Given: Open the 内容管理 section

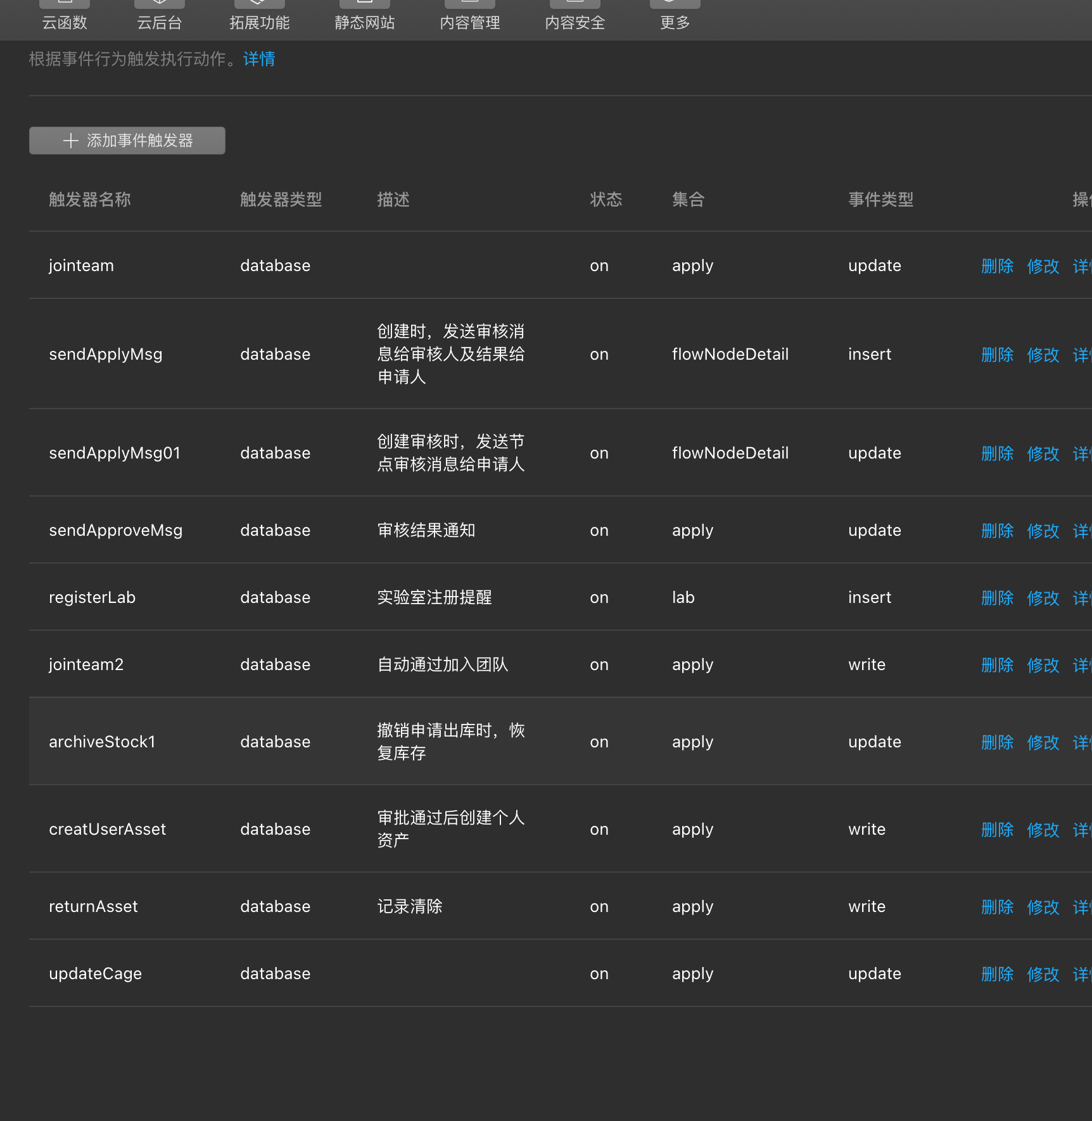Looking at the screenshot, I should [x=469, y=21].
